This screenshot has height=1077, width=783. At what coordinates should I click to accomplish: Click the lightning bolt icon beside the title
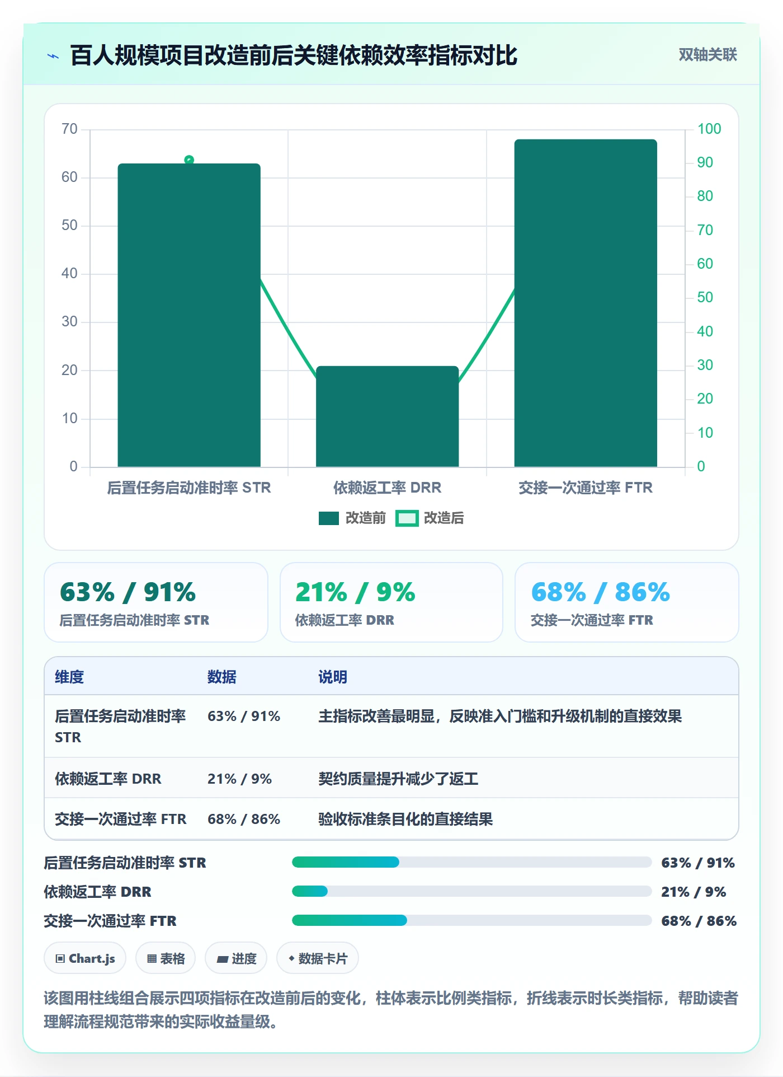coord(53,56)
